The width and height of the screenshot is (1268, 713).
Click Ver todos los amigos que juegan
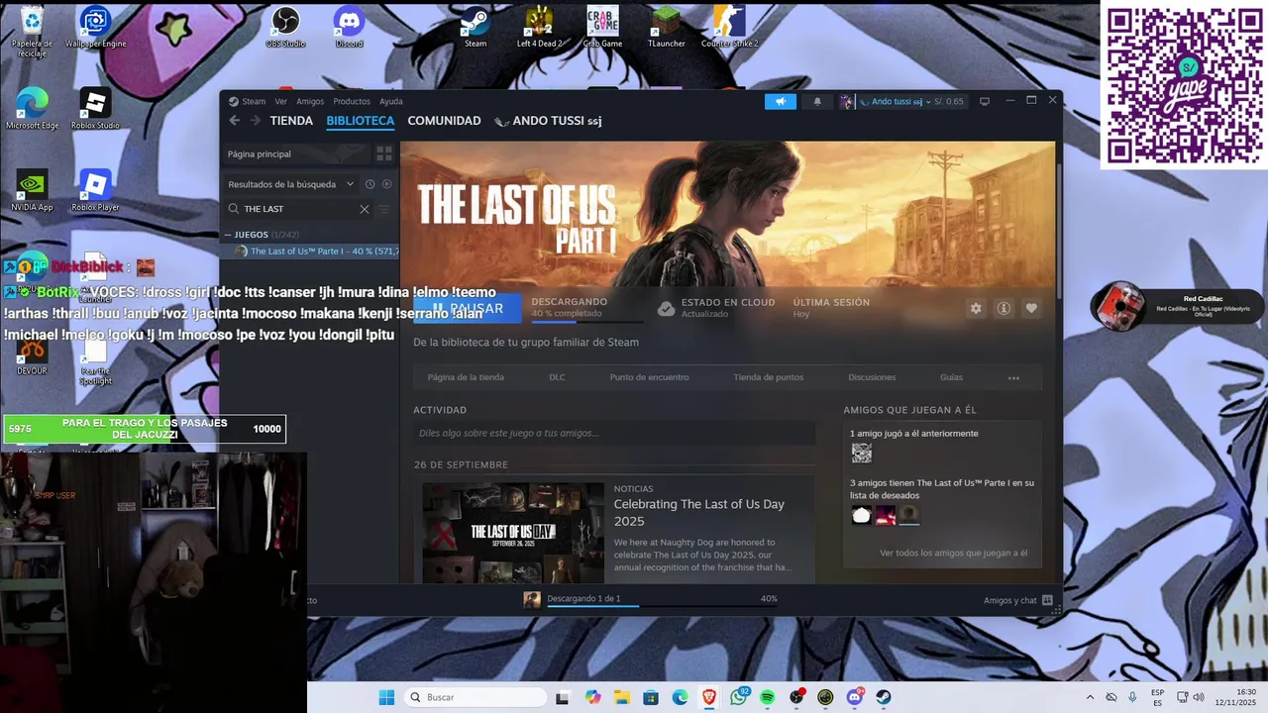pyautogui.click(x=953, y=553)
